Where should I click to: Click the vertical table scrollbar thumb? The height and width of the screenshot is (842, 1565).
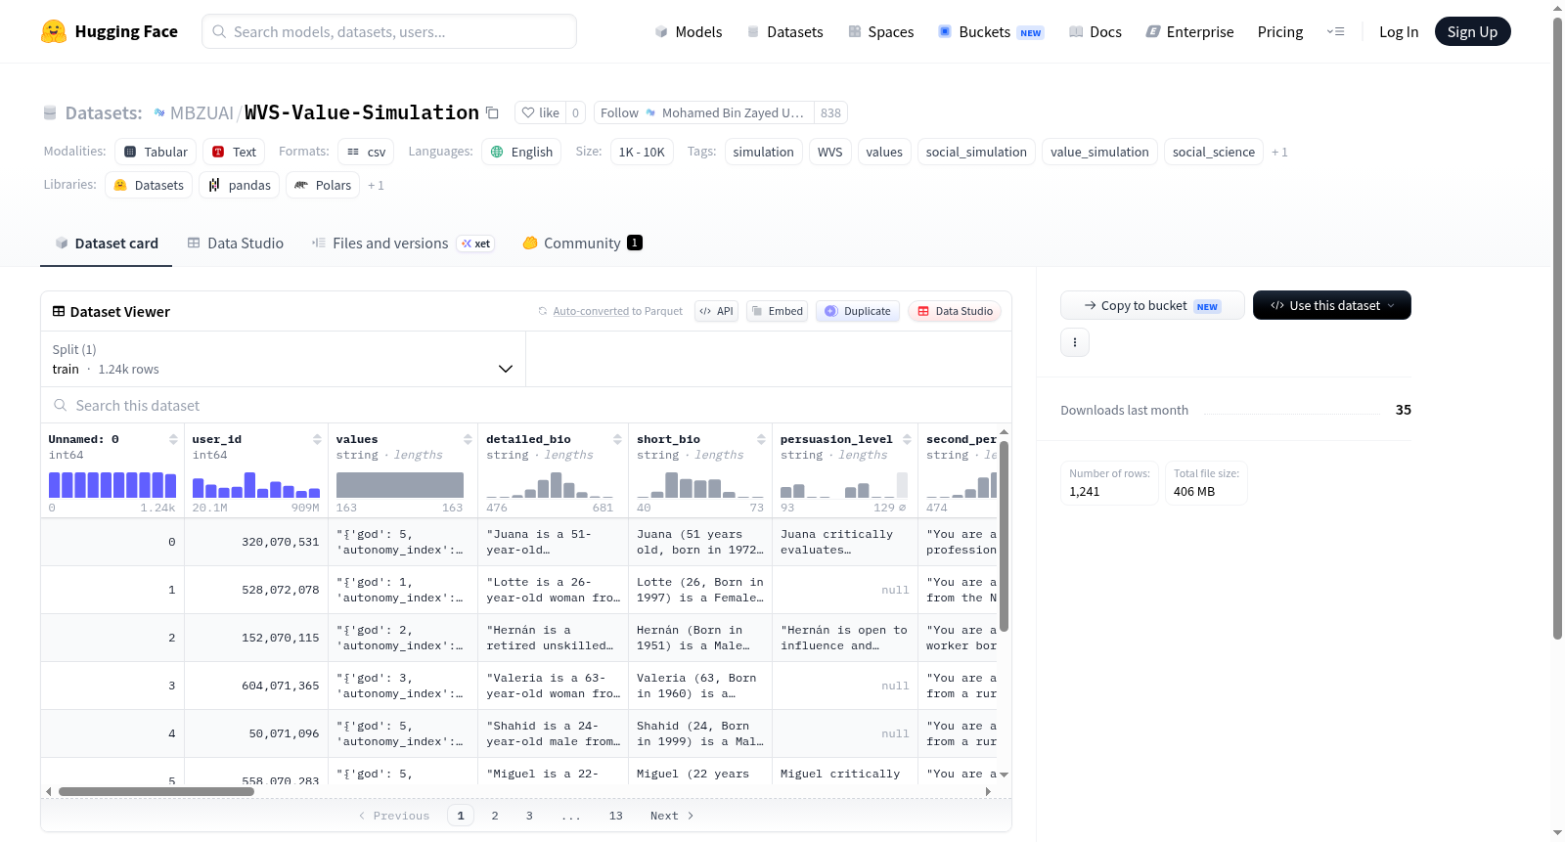coord(1004,536)
